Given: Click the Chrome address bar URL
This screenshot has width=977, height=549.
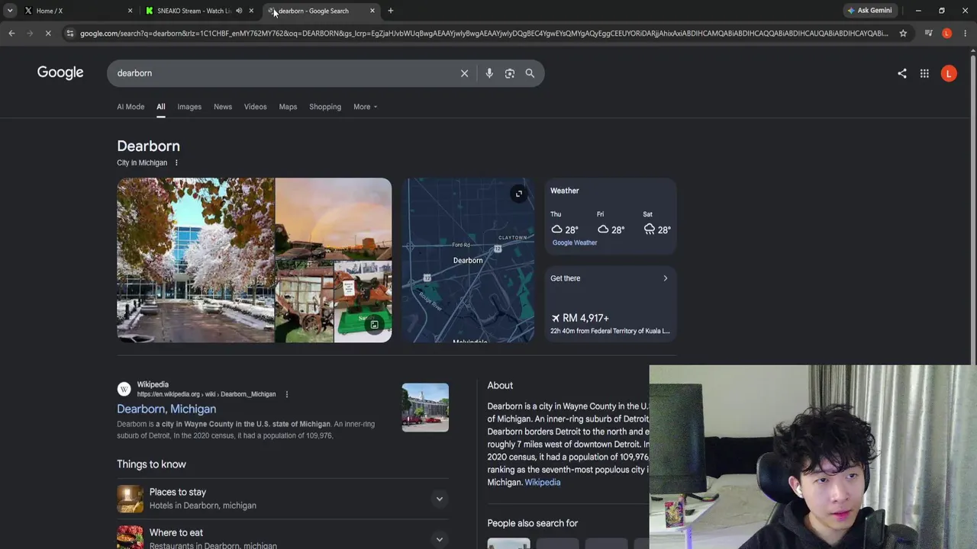Looking at the screenshot, I should 484,34.
